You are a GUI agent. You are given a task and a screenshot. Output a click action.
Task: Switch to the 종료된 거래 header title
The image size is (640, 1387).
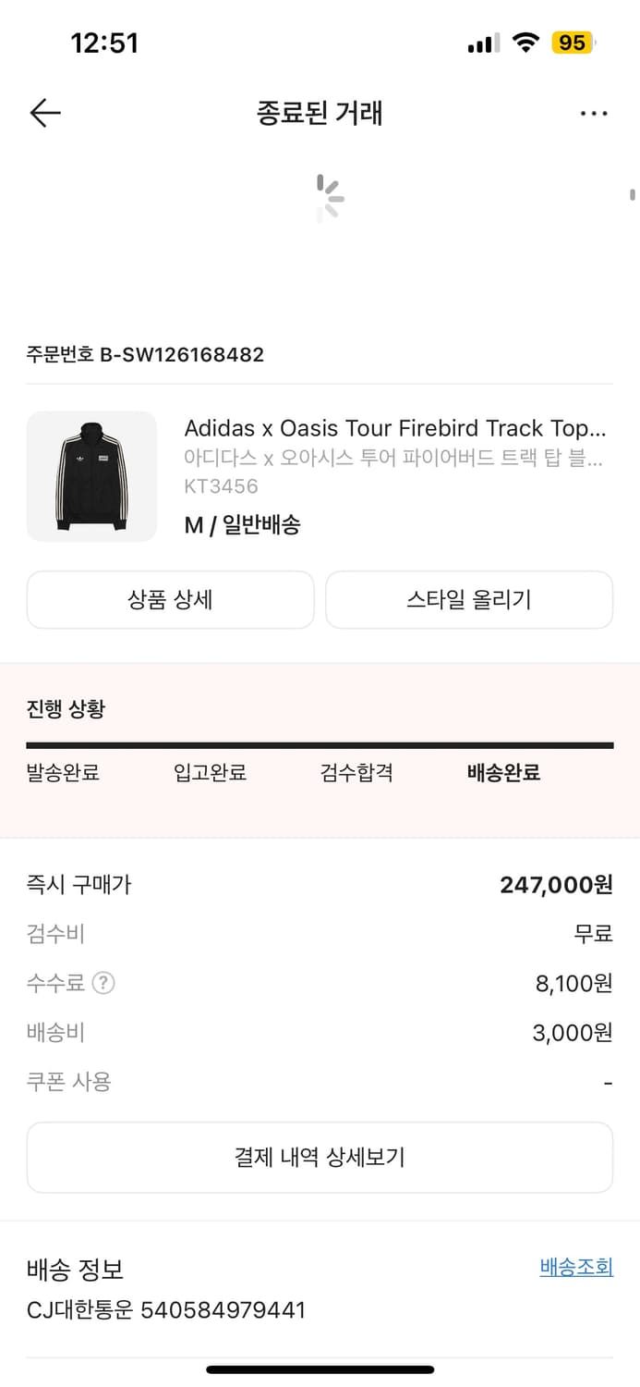coord(320,112)
